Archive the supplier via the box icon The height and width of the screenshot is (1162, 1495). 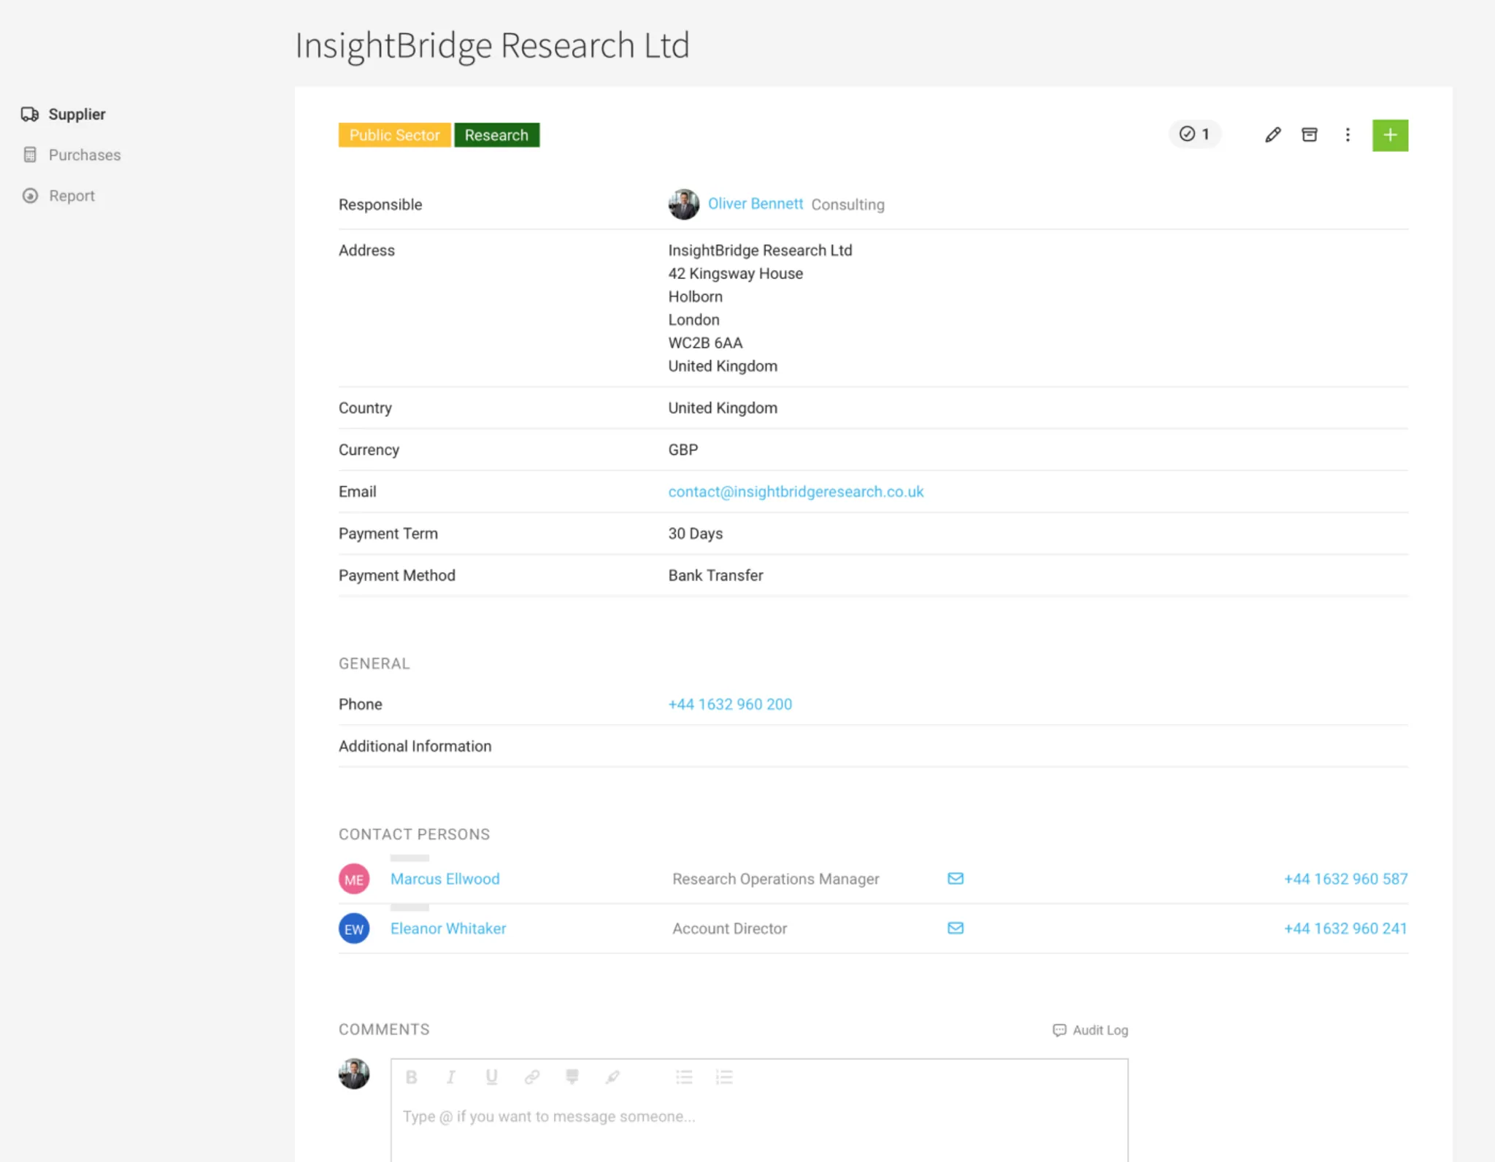tap(1310, 135)
